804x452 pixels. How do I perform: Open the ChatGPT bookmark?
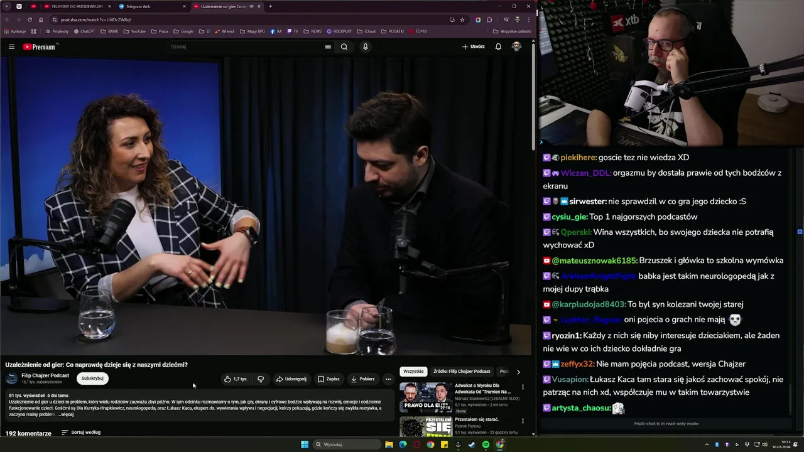click(84, 31)
